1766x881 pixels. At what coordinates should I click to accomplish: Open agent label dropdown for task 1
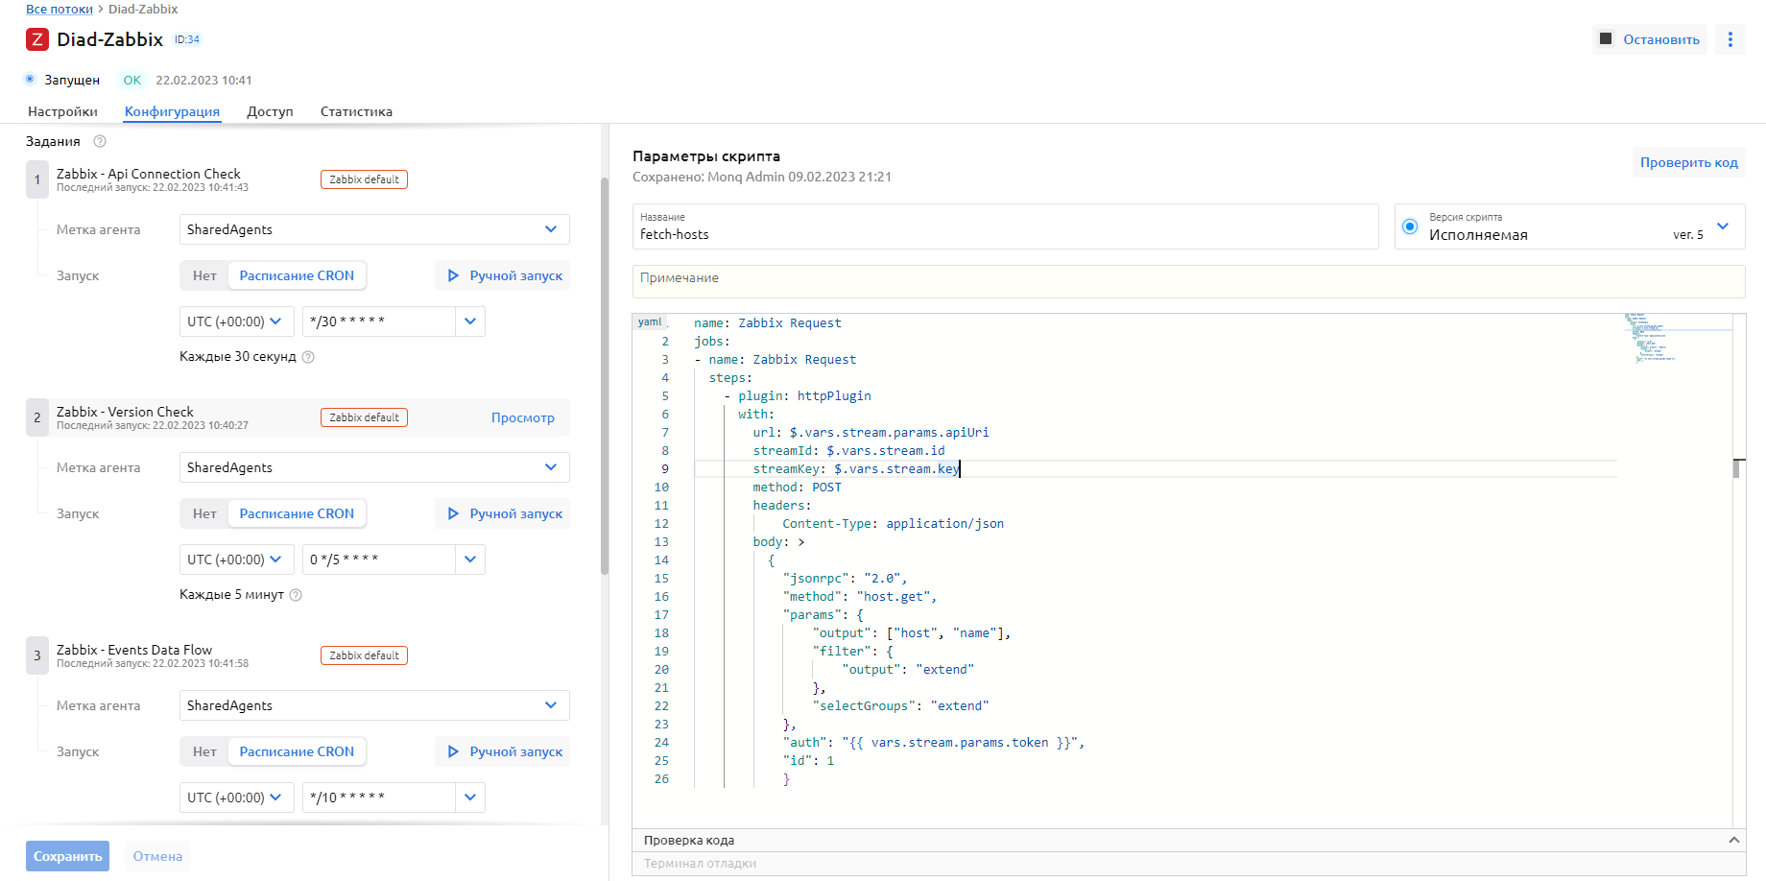pyautogui.click(x=374, y=229)
